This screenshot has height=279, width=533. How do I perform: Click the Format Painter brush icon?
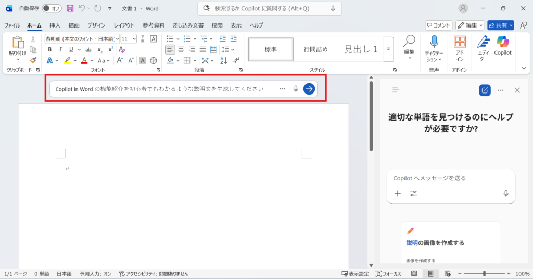click(33, 60)
